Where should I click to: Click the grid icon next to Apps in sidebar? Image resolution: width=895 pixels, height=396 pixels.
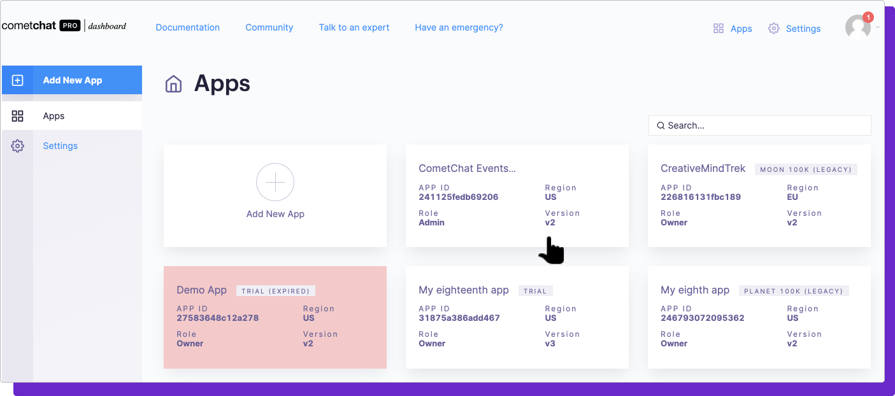tap(18, 116)
